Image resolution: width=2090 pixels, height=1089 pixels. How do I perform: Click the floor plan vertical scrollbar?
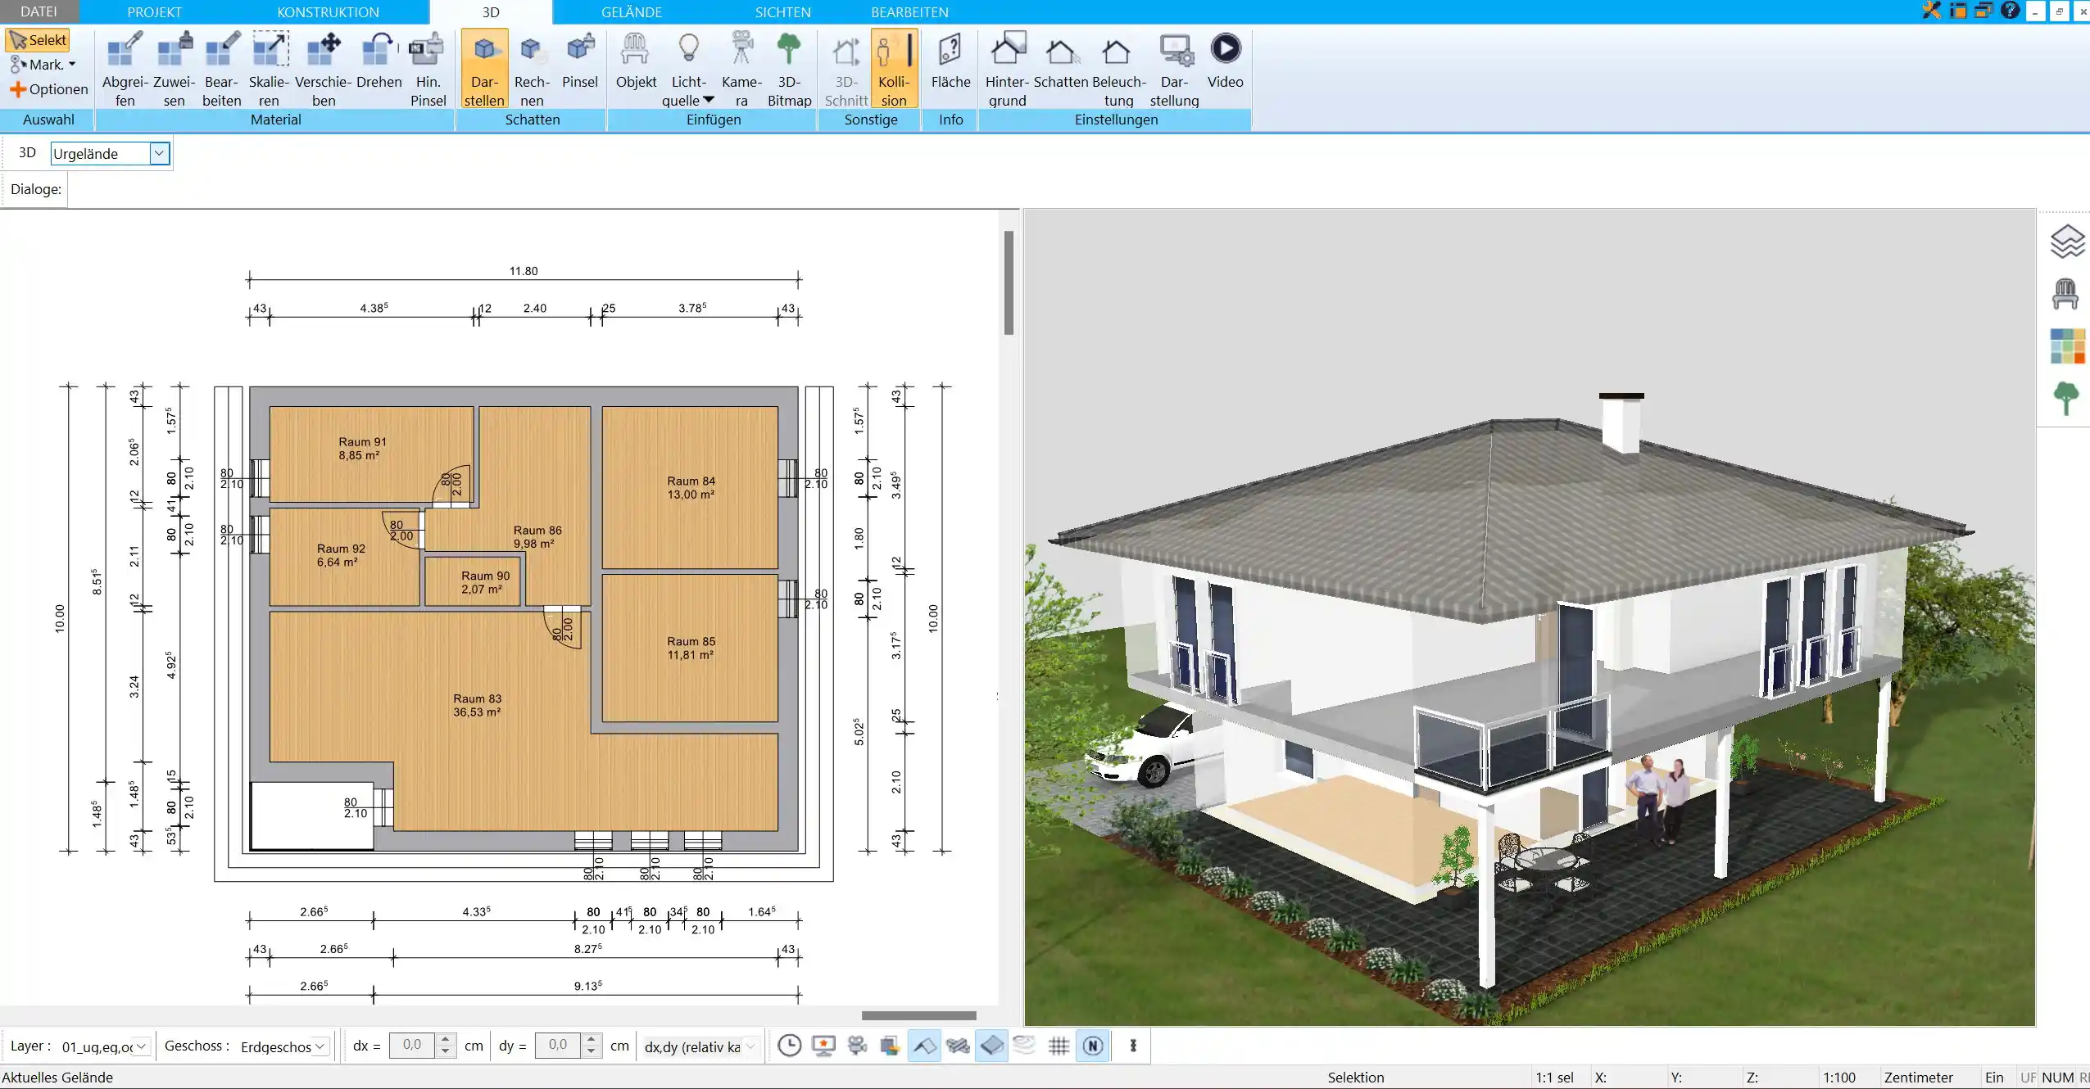tap(1009, 282)
